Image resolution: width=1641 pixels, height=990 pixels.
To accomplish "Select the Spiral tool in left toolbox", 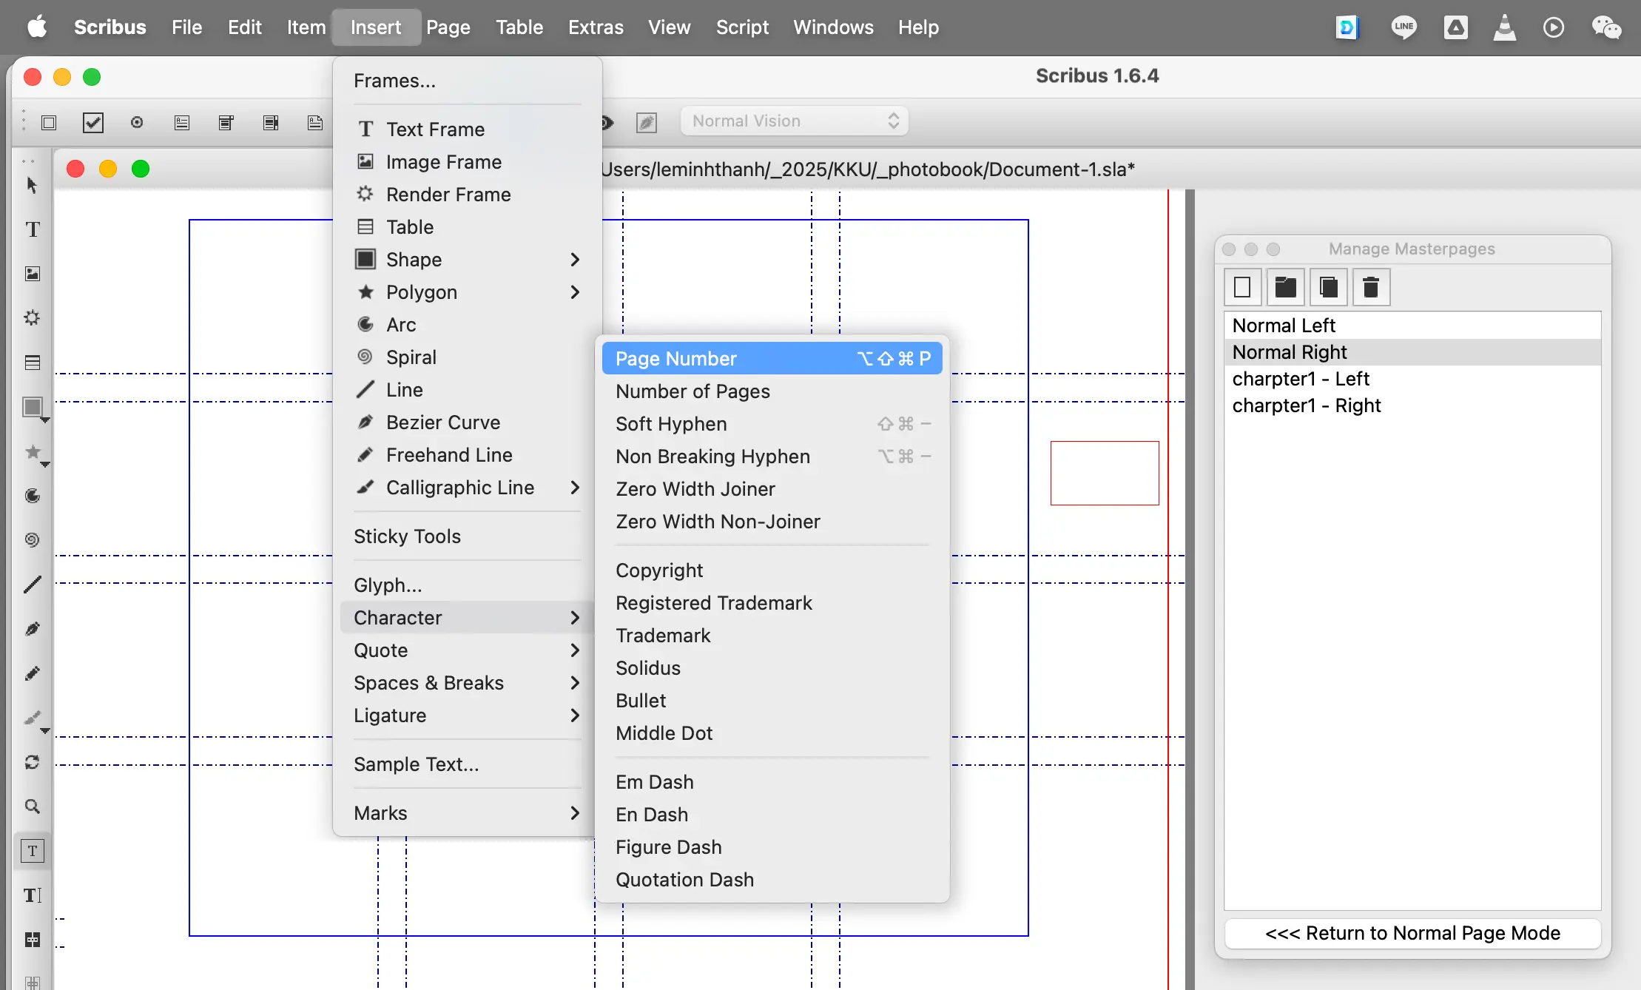I will click(32, 539).
